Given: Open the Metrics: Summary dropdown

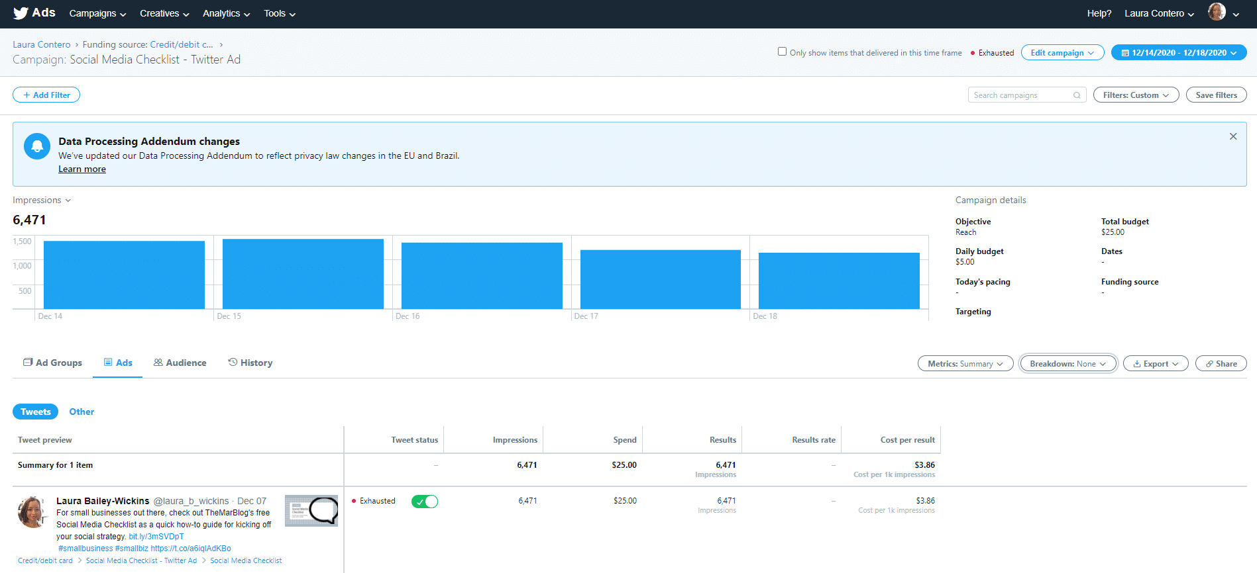Looking at the screenshot, I should coord(965,364).
